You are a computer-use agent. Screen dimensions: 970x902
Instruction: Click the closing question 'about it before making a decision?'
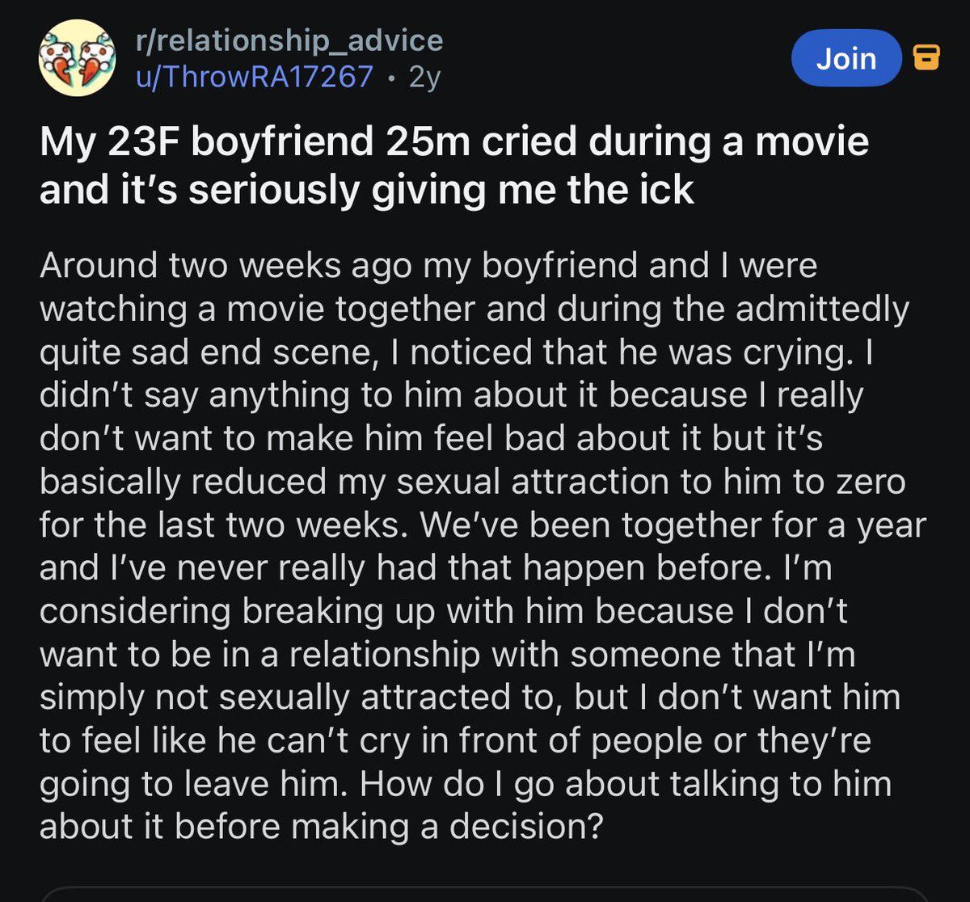click(321, 827)
